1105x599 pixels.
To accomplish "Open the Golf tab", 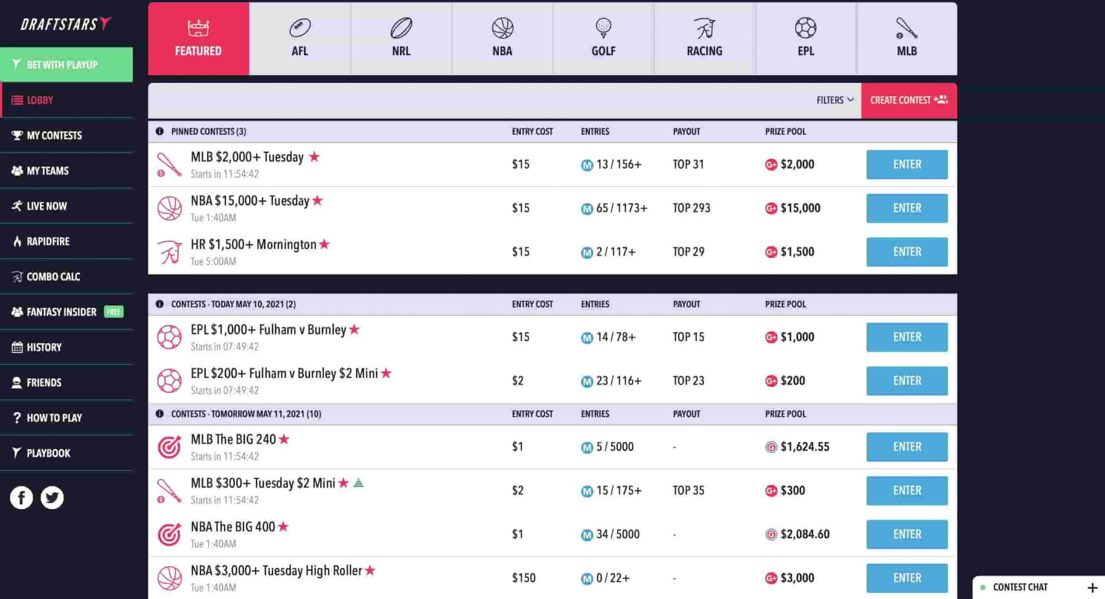I will click(603, 38).
